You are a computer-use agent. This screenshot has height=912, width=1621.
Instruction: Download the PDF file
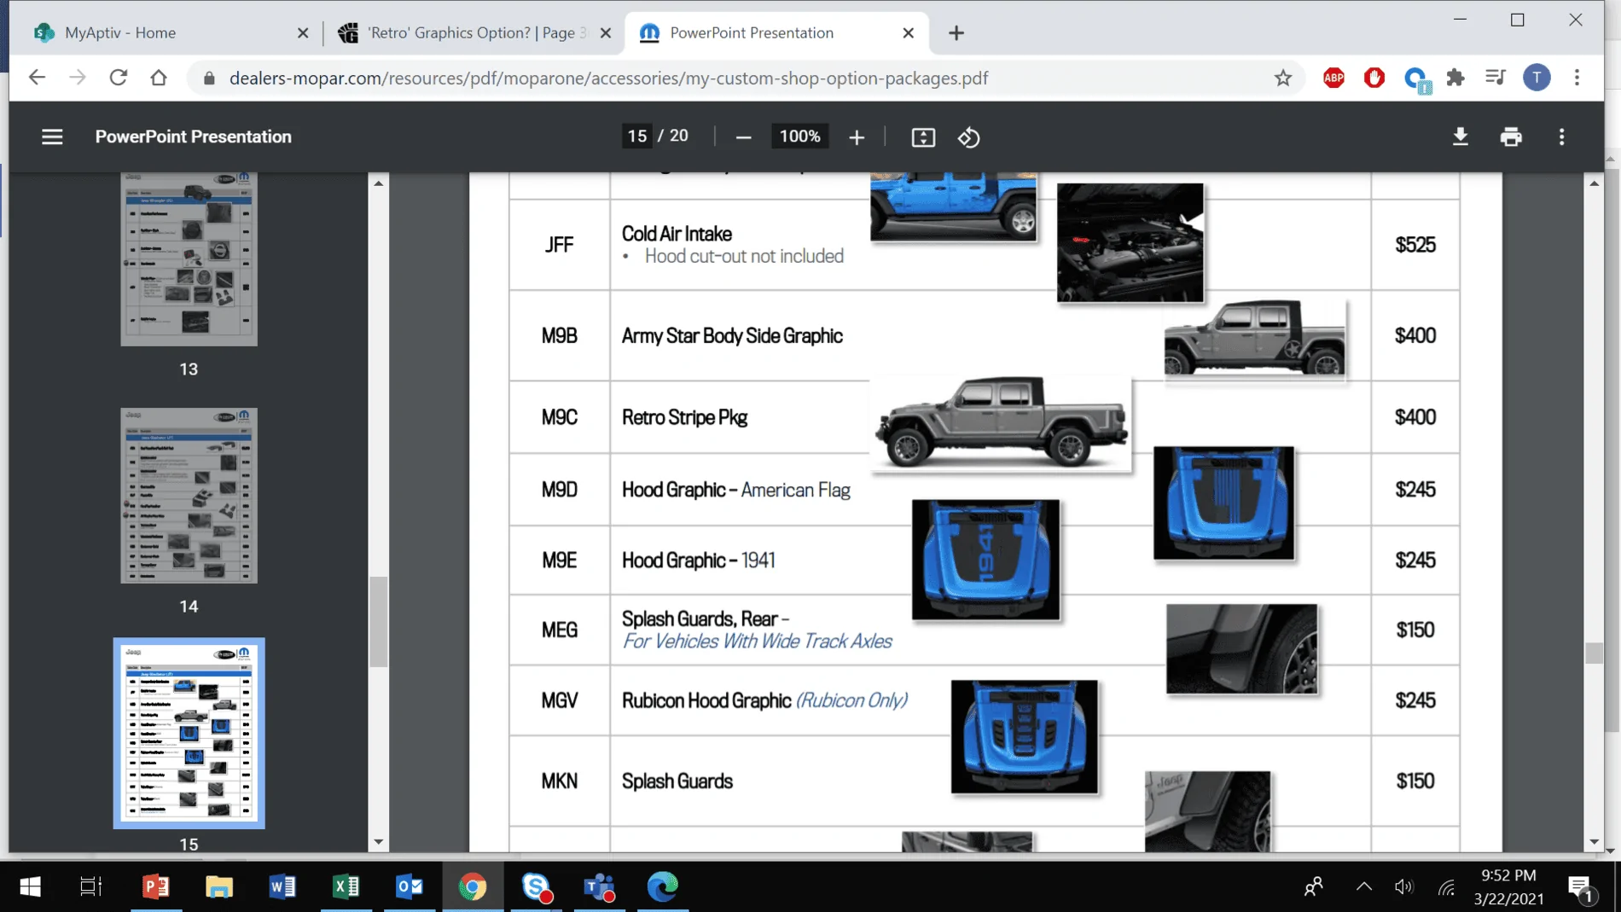(x=1460, y=137)
